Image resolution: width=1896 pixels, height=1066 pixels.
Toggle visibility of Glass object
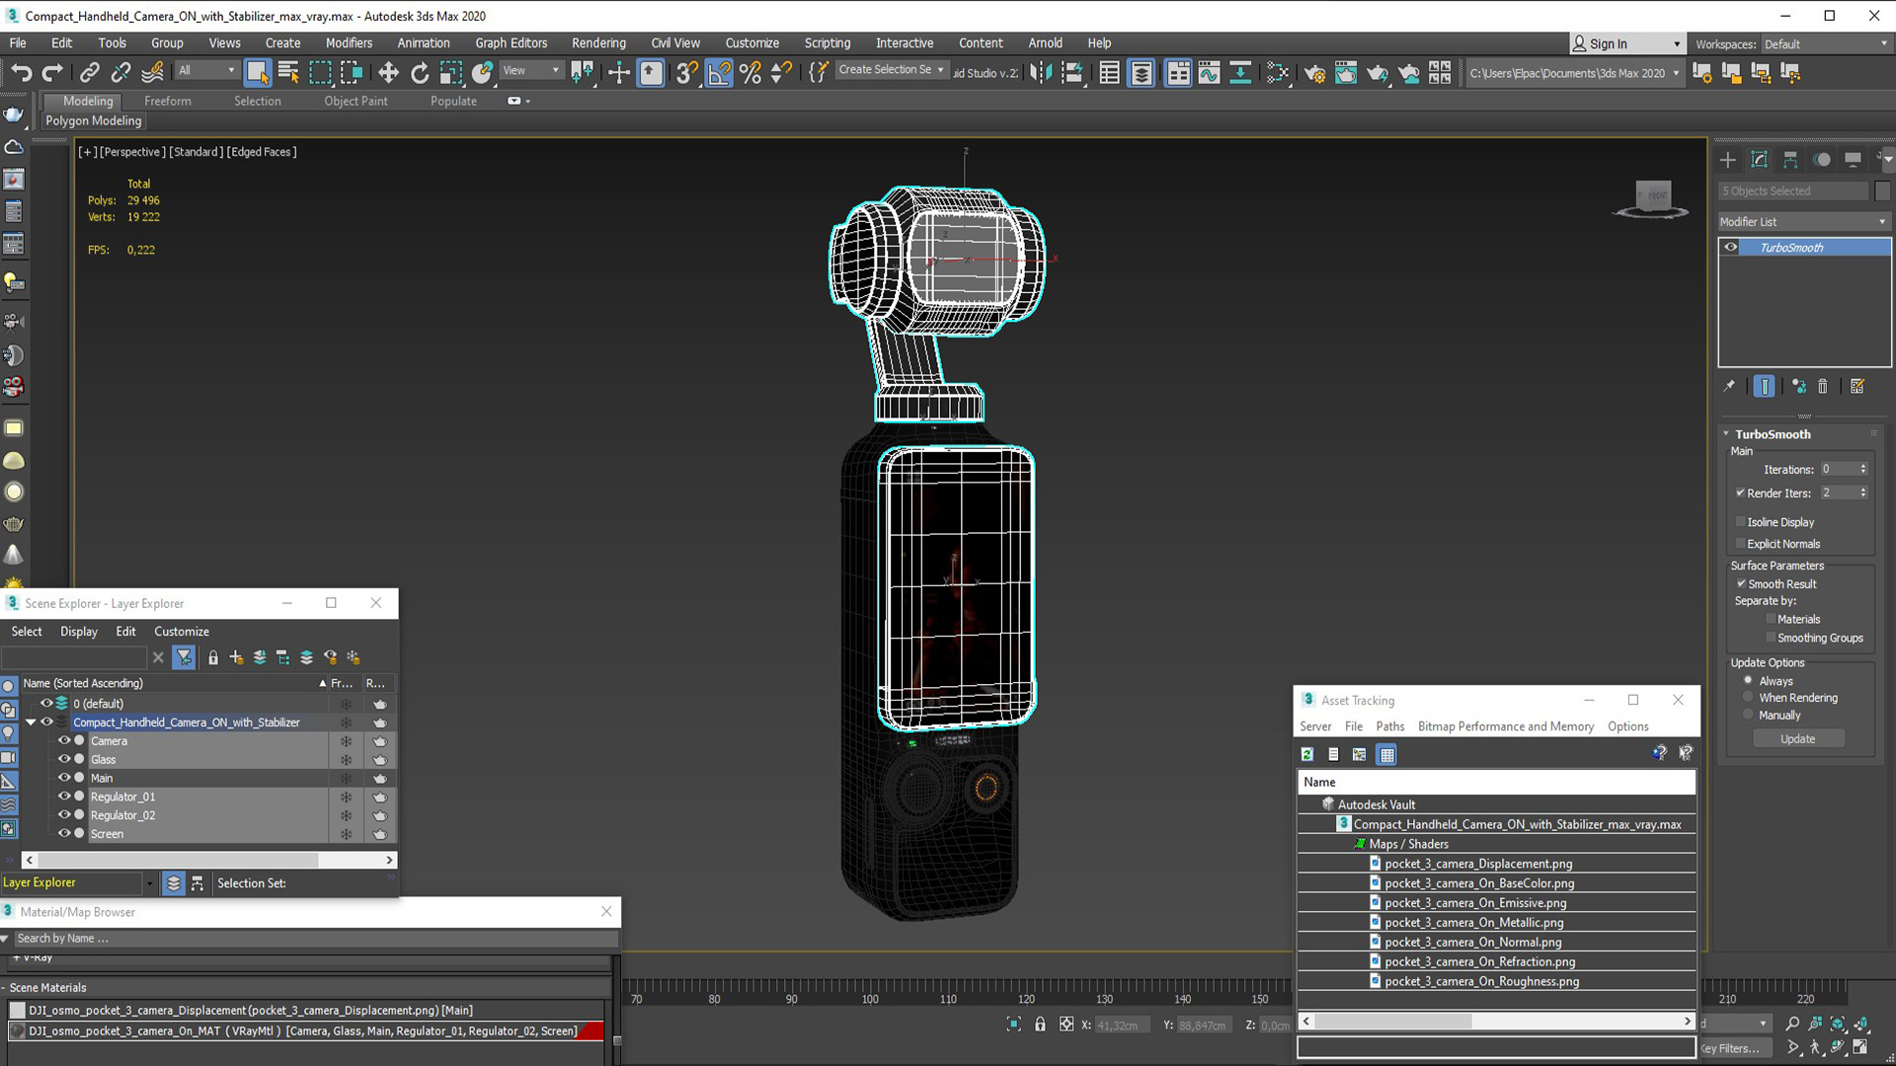point(64,759)
